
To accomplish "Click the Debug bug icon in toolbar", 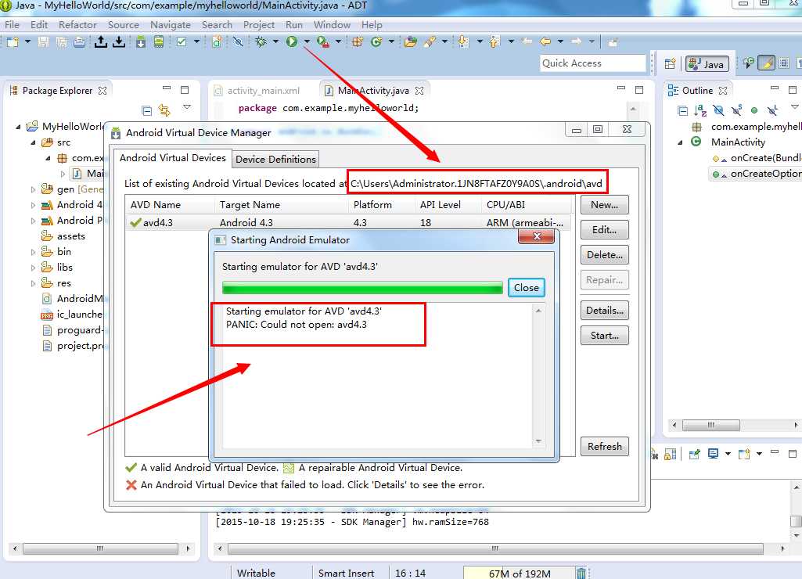I will point(261,41).
